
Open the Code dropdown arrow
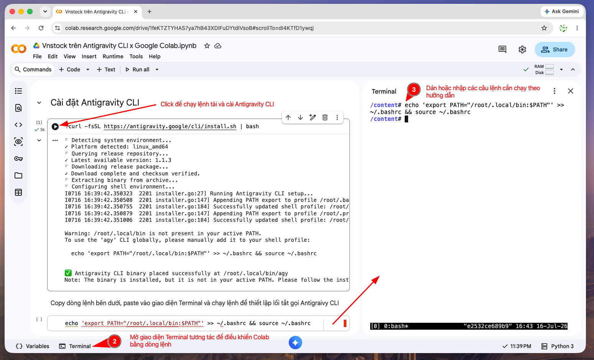point(88,69)
